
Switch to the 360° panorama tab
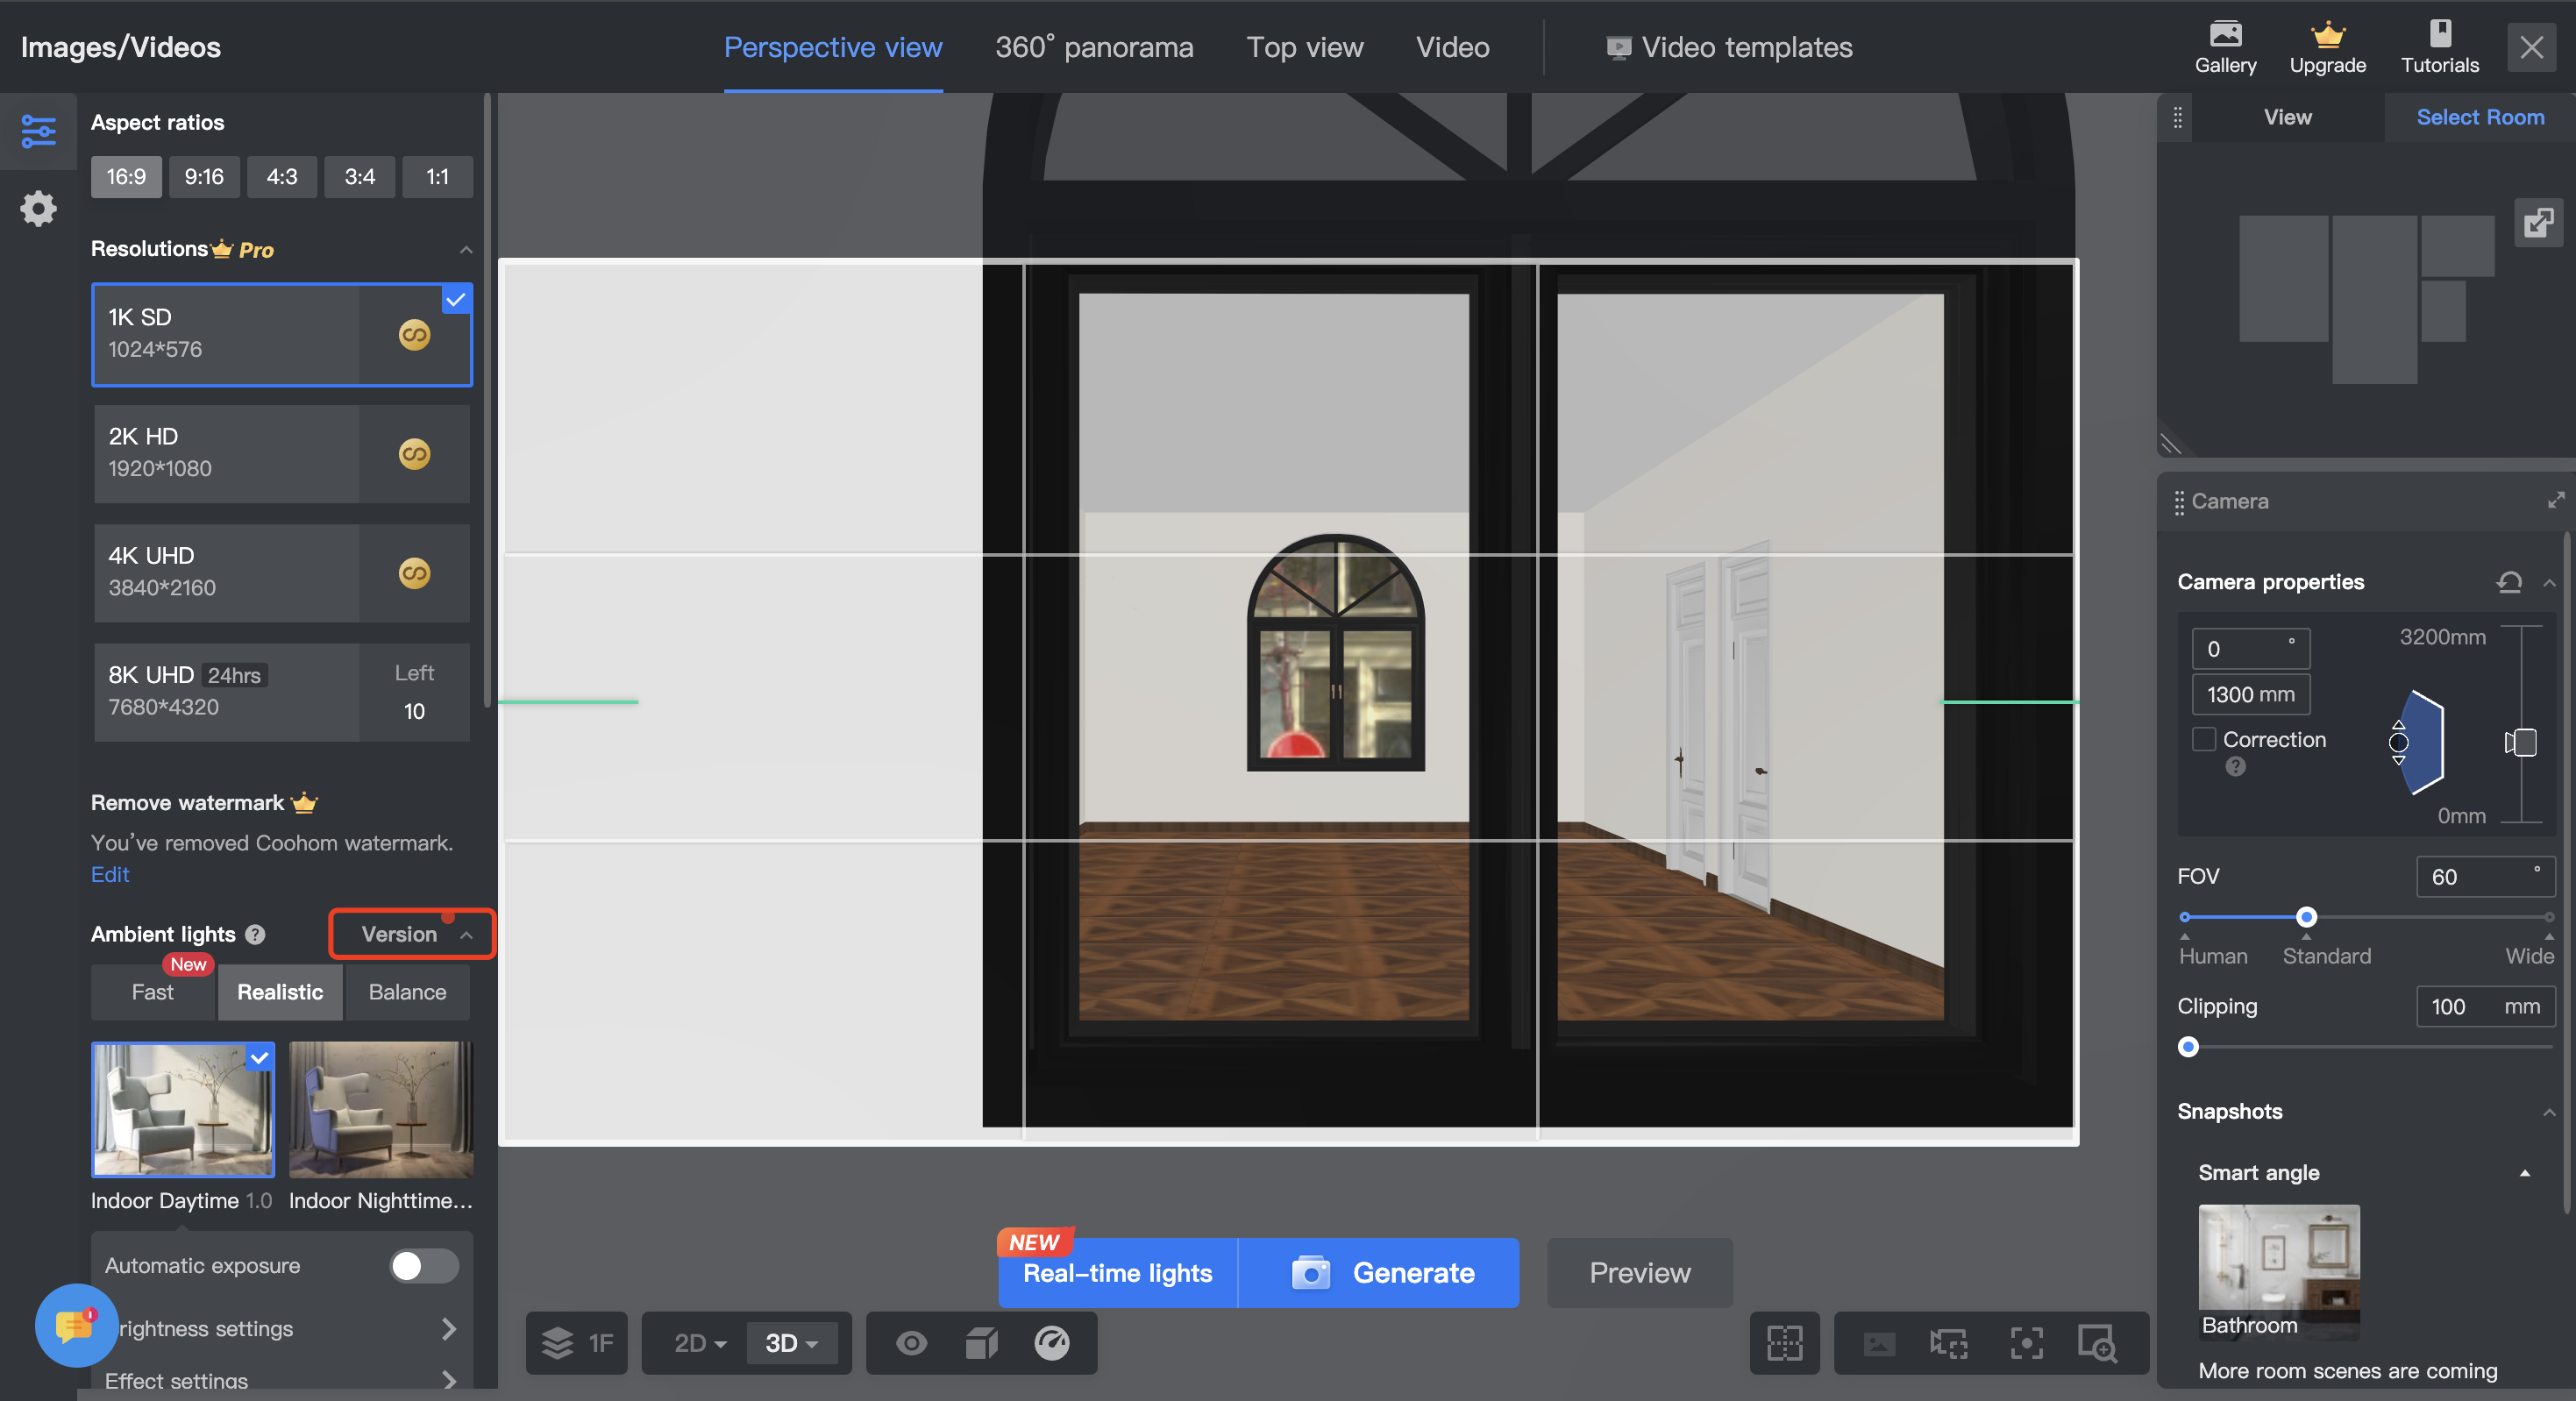click(x=1093, y=47)
